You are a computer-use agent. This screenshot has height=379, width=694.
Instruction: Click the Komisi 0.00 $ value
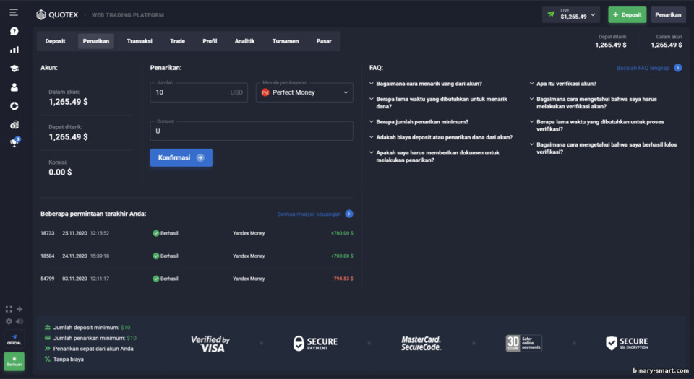pyautogui.click(x=60, y=173)
